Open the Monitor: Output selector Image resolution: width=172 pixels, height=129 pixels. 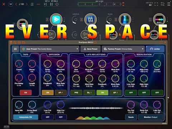pyautogui.click(x=150, y=117)
